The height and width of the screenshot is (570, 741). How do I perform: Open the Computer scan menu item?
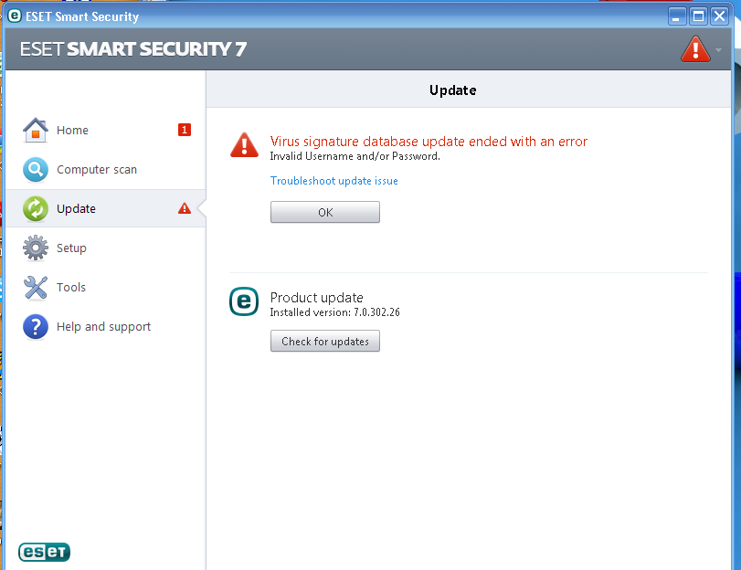[97, 169]
